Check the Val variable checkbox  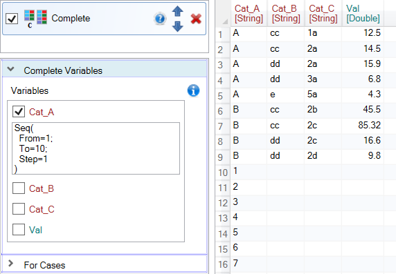(x=19, y=229)
